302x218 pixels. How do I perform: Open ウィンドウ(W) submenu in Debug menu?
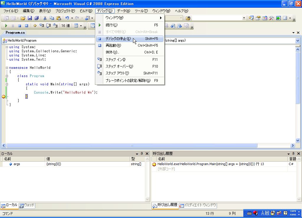click(x=130, y=18)
